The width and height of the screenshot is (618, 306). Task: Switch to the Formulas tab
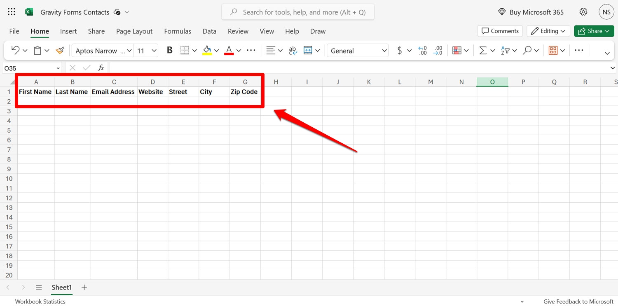point(178,31)
